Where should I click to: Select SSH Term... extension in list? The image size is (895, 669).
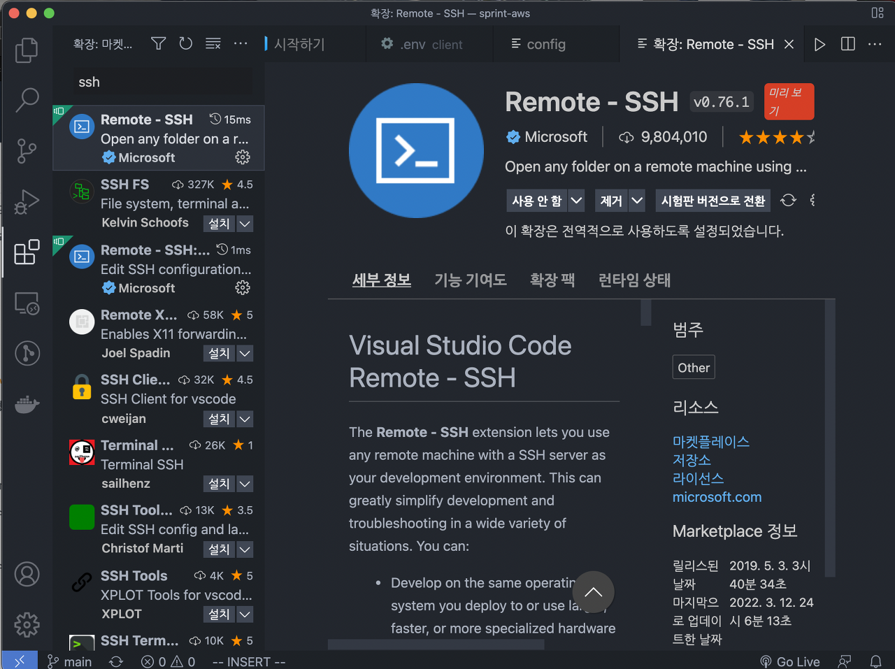(159, 641)
